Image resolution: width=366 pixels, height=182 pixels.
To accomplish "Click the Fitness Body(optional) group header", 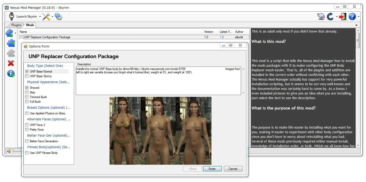I will [49, 147].
